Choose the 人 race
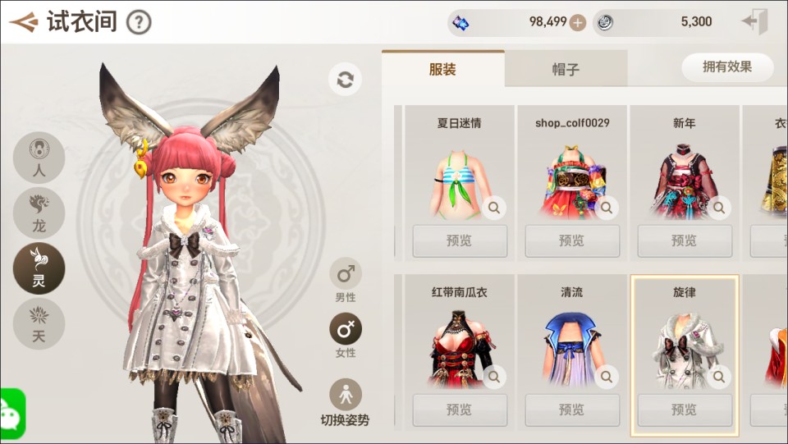This screenshot has height=444, width=788. (x=39, y=158)
